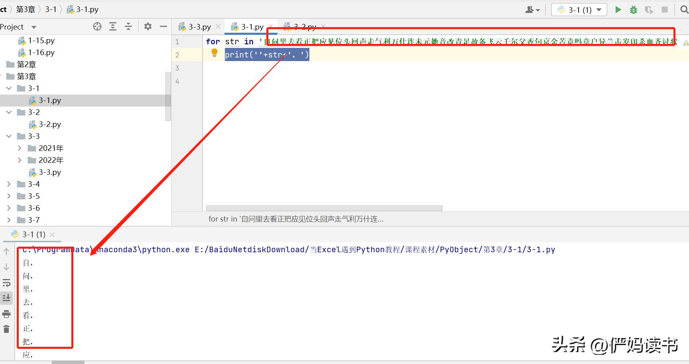Select 1-16.py in the Project tree
Screen dimensions: 689x364
[x=36, y=52]
